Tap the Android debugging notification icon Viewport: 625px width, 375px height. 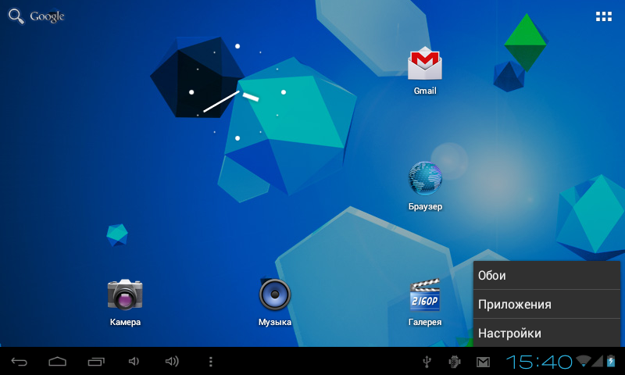(455, 362)
